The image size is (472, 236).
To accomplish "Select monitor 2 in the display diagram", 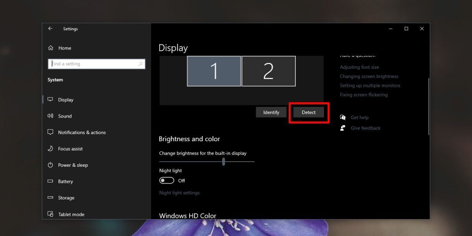I will coord(269,71).
